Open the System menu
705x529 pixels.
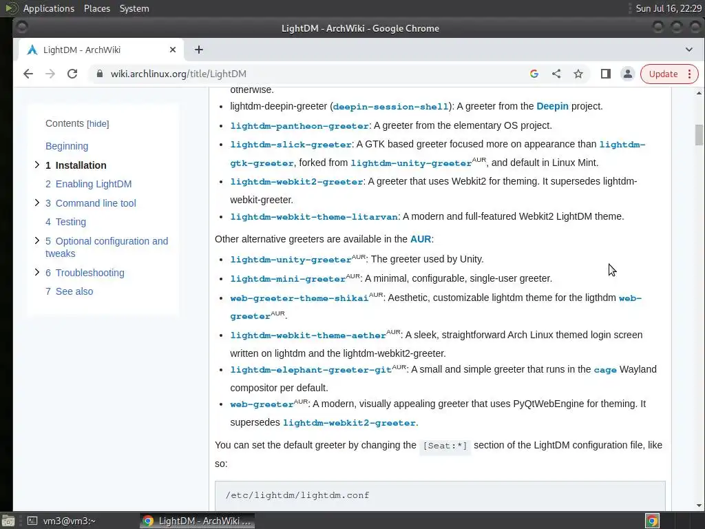click(134, 8)
